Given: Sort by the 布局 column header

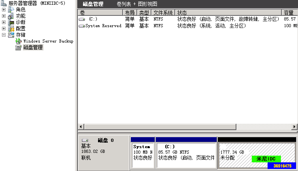Looking at the screenshot, I should (130, 13).
